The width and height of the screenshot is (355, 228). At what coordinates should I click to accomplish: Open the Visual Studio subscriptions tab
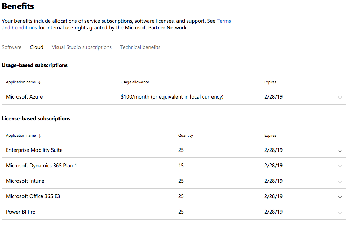[x=82, y=47]
